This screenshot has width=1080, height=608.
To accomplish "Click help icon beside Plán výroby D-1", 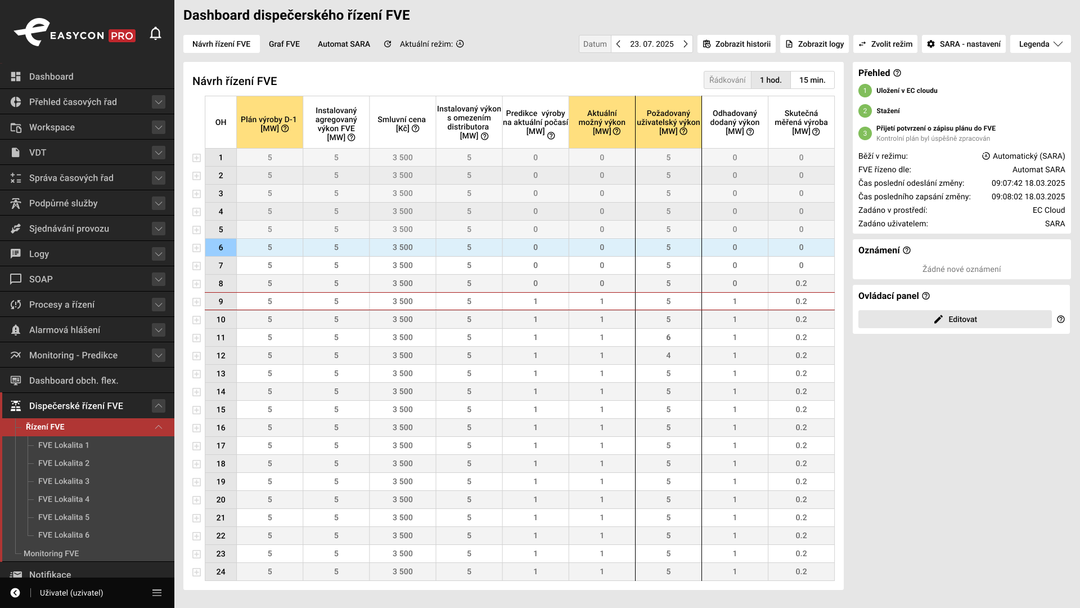I will [x=285, y=128].
